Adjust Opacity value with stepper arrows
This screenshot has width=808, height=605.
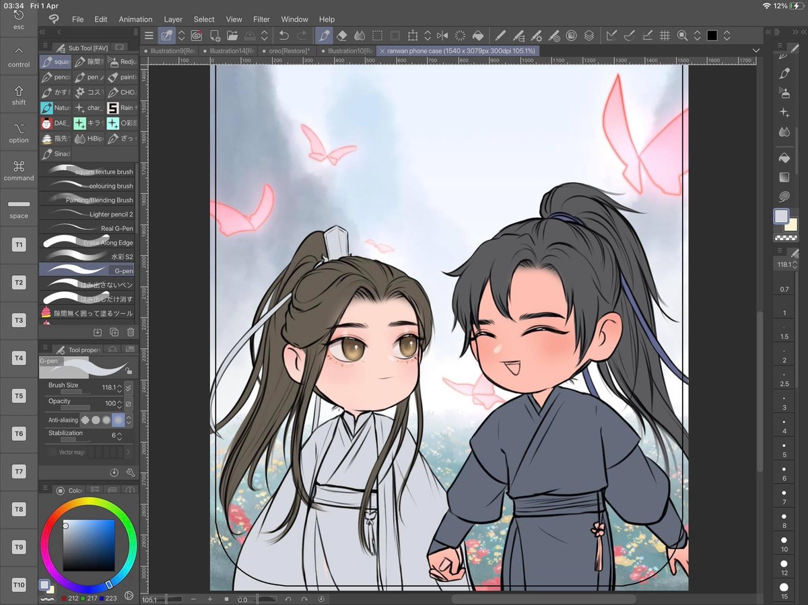point(120,404)
